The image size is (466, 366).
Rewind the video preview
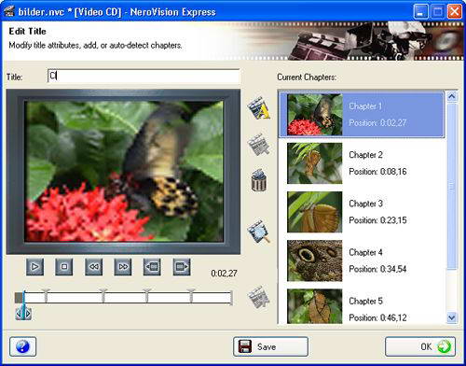(93, 267)
